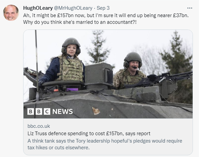
Task: Click the soldier manning the machine gun
Action: (x=130, y=71)
